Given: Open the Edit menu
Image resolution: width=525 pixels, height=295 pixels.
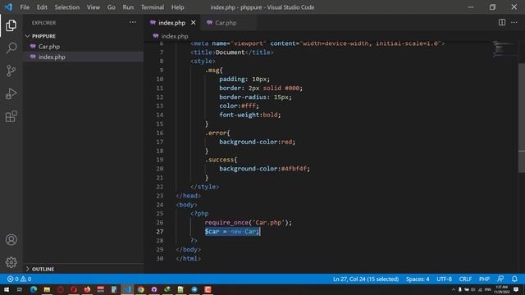Looking at the screenshot, I should [x=42, y=7].
